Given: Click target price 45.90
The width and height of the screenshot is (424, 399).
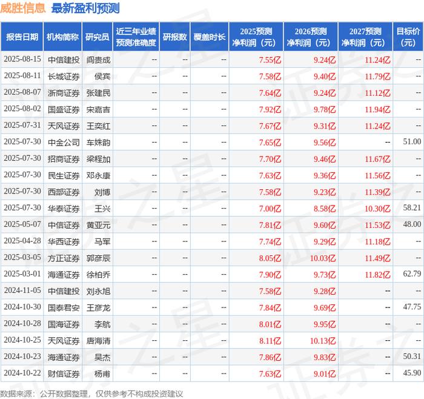Looking at the screenshot, I should [x=412, y=373].
